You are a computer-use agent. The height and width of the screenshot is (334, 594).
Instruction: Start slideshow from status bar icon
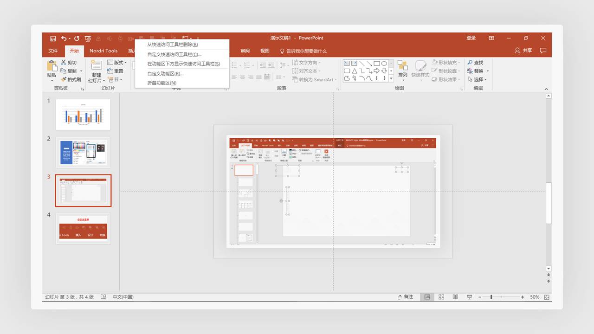click(x=470, y=297)
